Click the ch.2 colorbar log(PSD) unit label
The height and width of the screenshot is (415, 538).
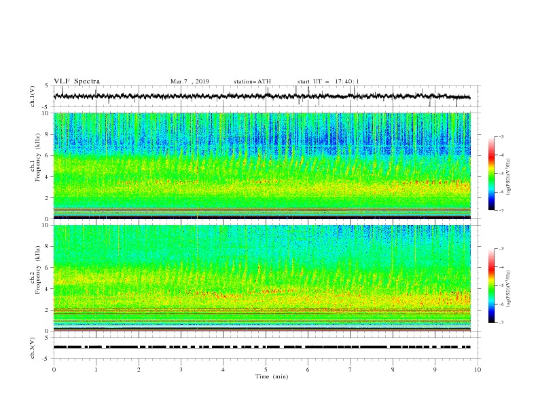(x=509, y=288)
